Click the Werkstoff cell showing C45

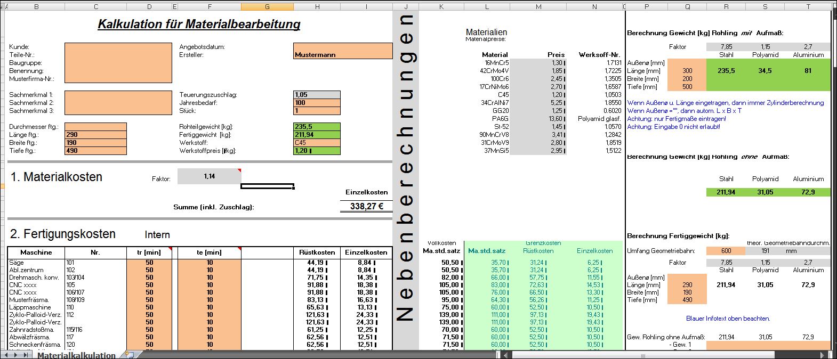pos(317,143)
